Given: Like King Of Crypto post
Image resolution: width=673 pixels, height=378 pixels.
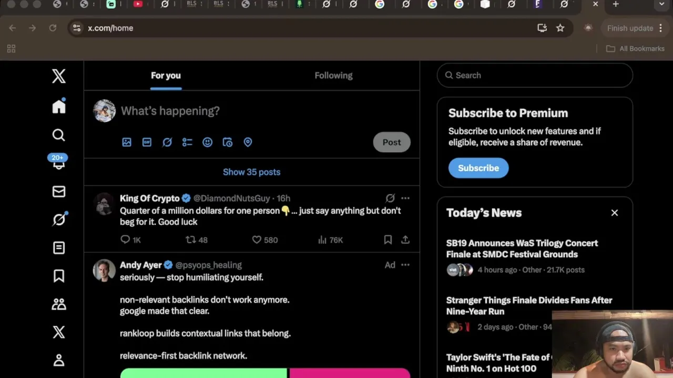Looking at the screenshot, I should 264,240.
